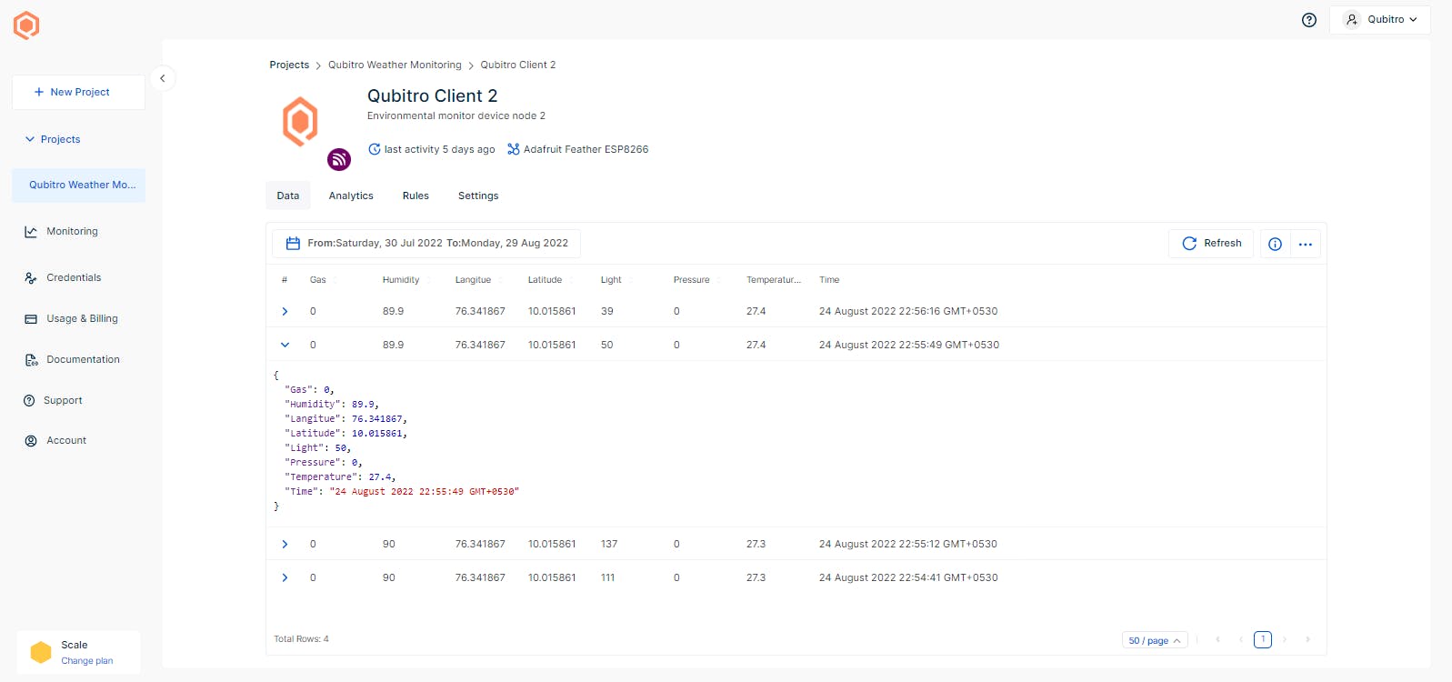Collapse the sidebar with the arrow button

pos(162,78)
